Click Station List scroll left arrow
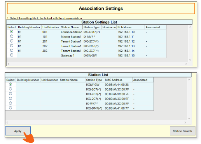201x144 pixels. (7, 122)
